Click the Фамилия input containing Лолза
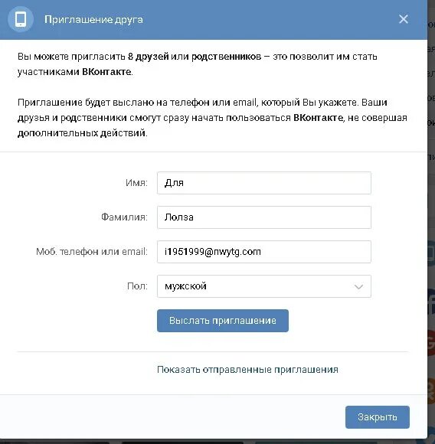The image size is (435, 444). 264,217
